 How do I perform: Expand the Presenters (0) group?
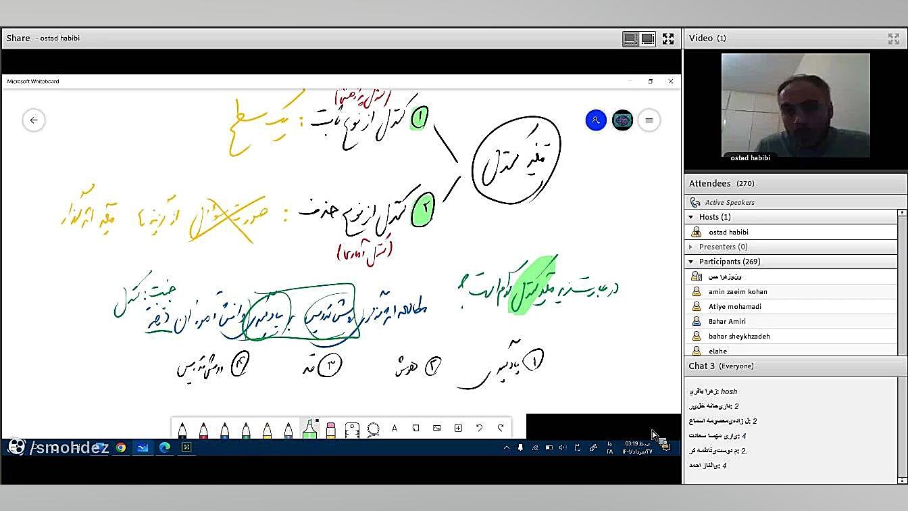(x=690, y=247)
